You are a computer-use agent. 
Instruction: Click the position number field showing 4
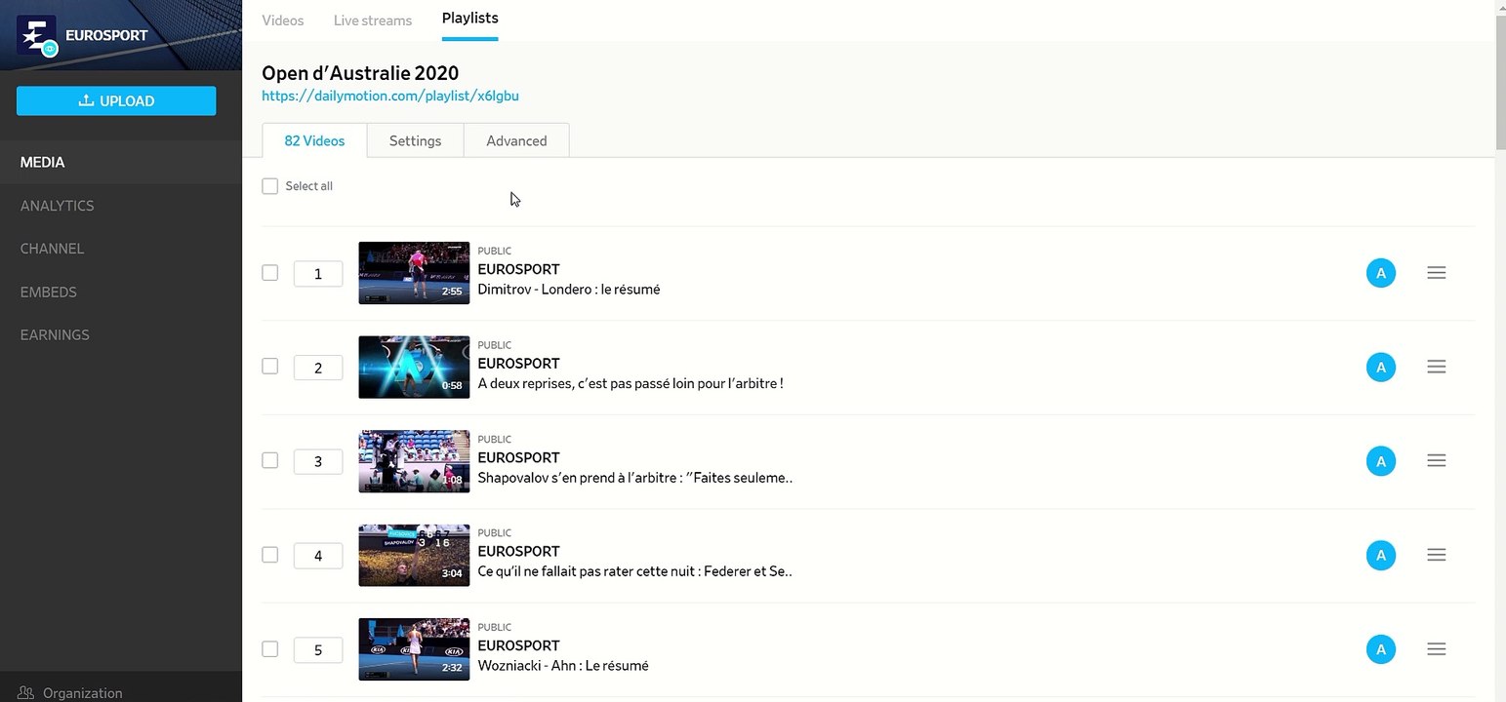(x=318, y=556)
